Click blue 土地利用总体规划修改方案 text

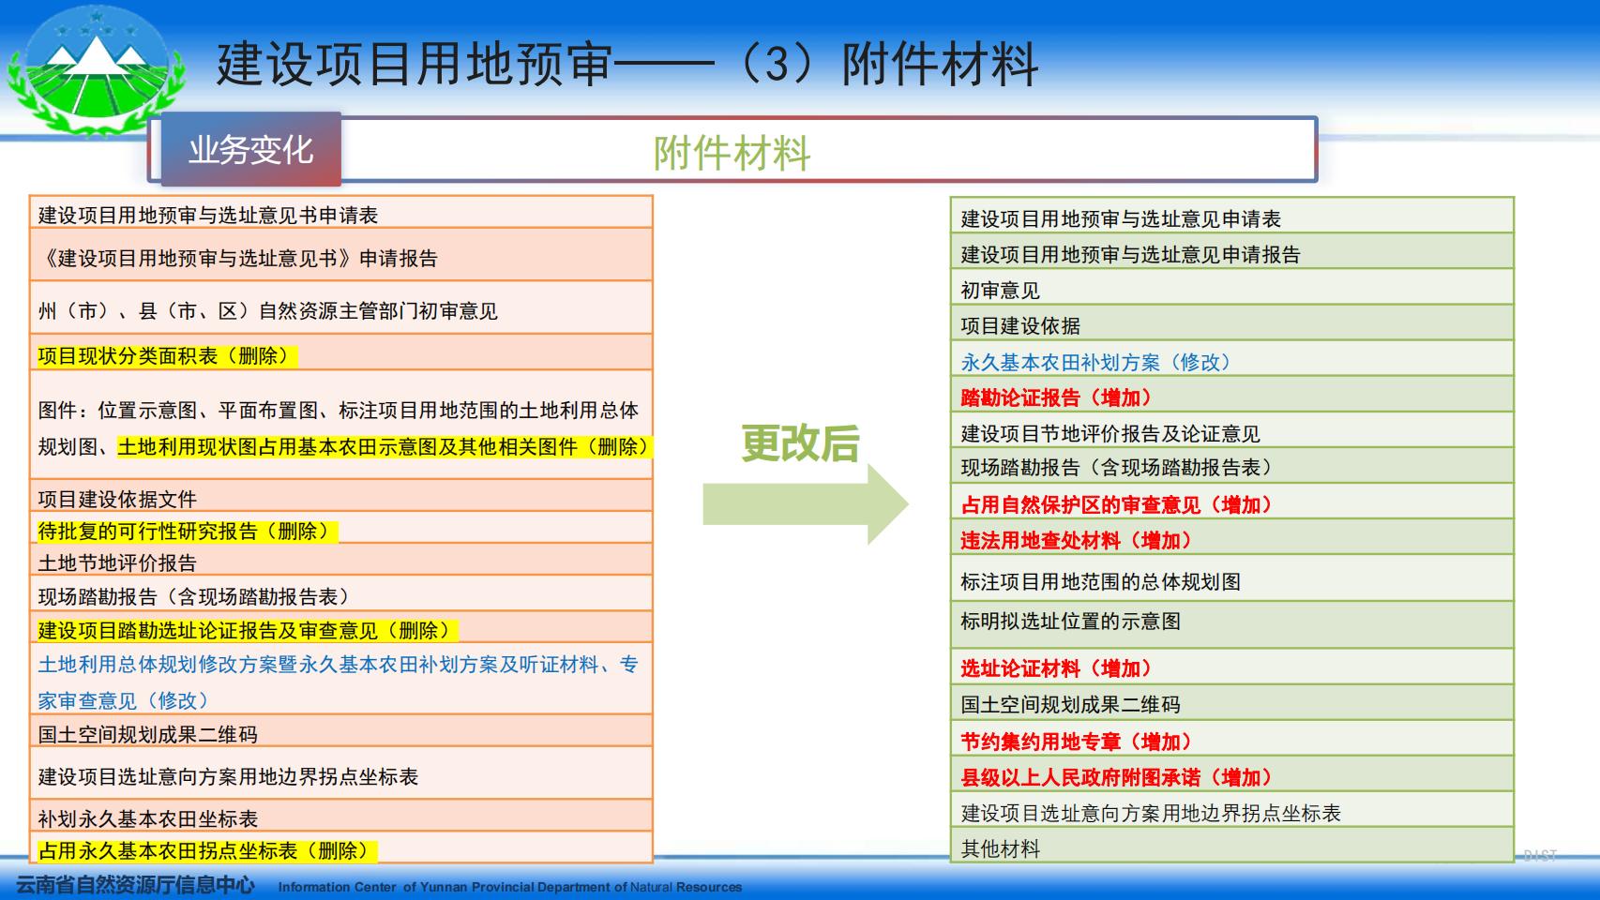[x=339, y=682]
